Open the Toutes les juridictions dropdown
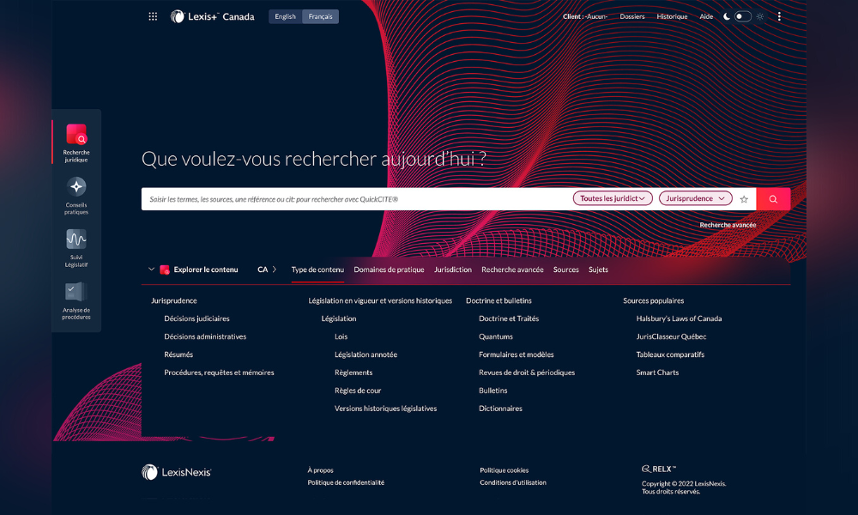Screen dimensions: 858x515 coord(613,198)
